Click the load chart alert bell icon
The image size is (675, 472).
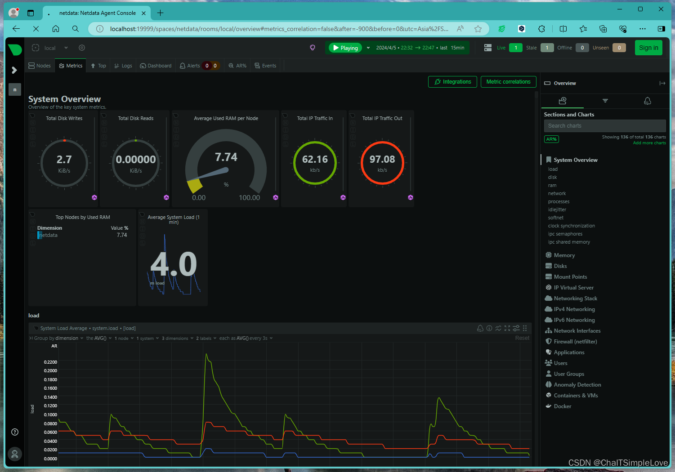tap(480, 328)
